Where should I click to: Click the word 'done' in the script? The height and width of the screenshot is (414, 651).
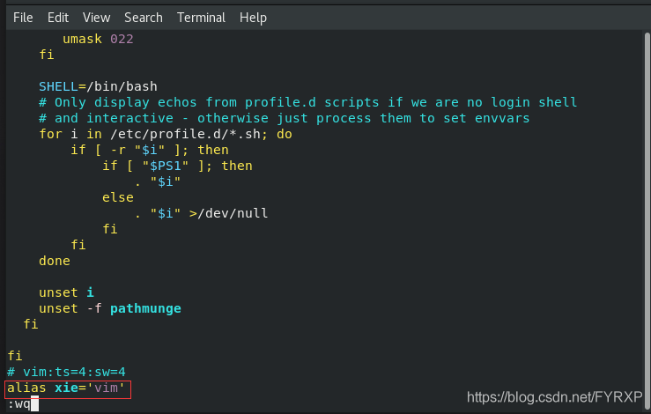click(55, 261)
